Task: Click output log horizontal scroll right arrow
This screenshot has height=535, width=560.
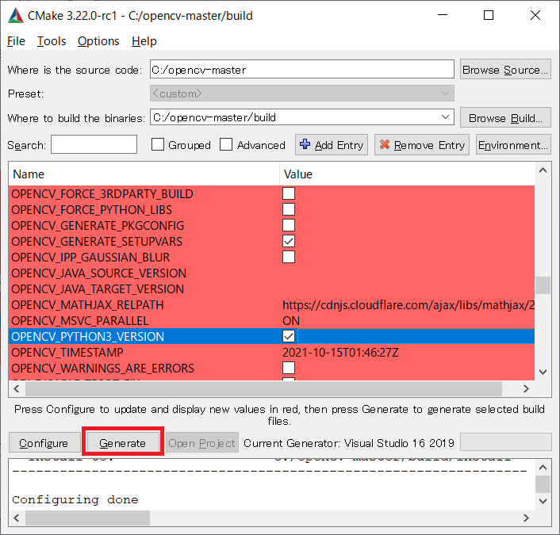Action: pos(526,518)
